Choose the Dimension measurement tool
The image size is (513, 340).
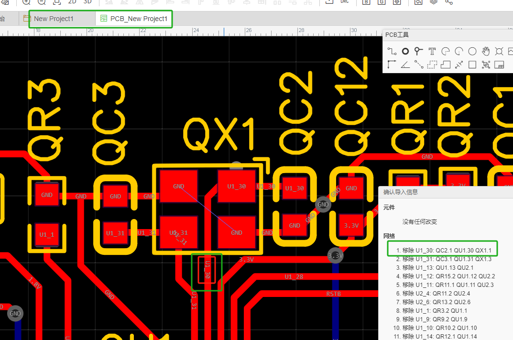[459, 65]
